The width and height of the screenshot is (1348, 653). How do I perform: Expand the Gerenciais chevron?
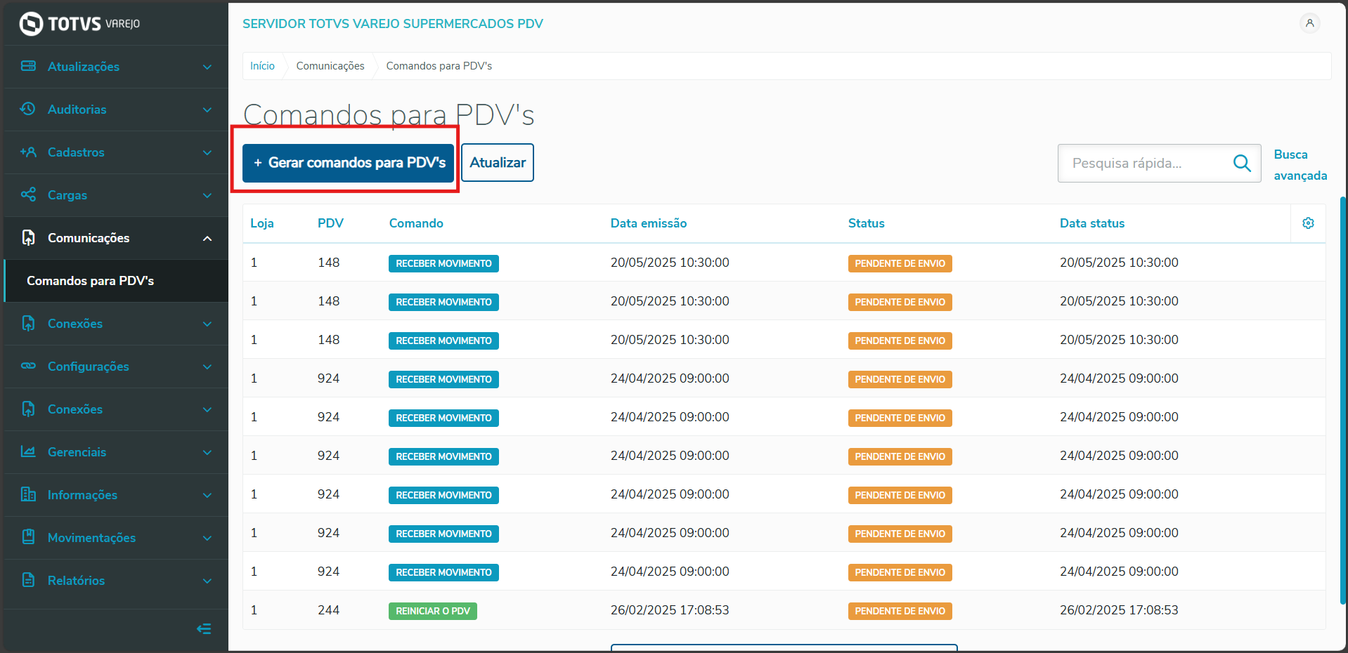click(x=207, y=452)
